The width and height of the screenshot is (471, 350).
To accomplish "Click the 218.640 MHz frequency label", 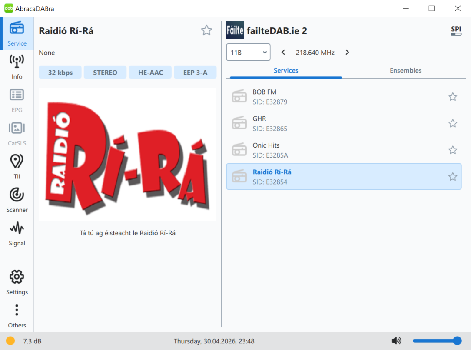I will pyautogui.click(x=315, y=53).
